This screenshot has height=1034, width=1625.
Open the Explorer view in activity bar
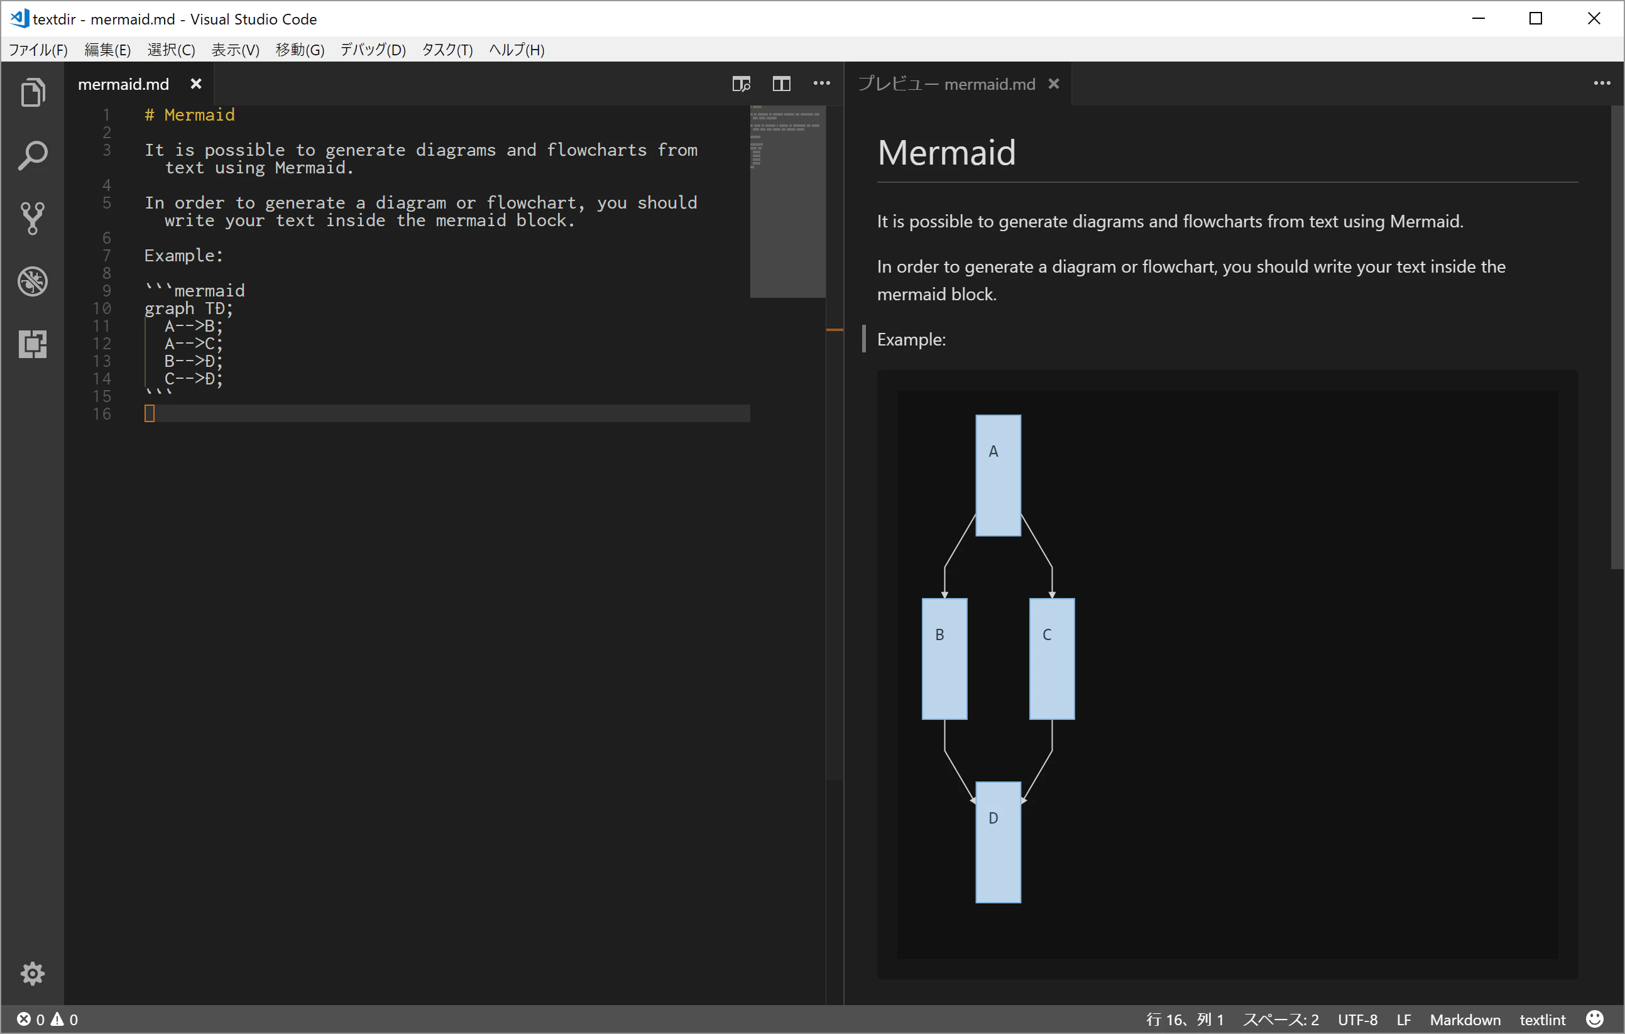(x=33, y=92)
